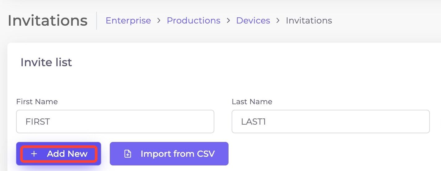
Task: Click the Invite list heading
Action: click(46, 62)
